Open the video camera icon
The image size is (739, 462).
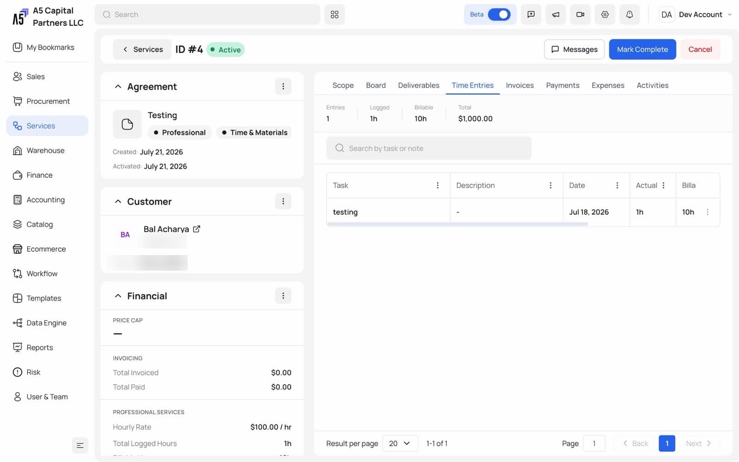pos(580,14)
